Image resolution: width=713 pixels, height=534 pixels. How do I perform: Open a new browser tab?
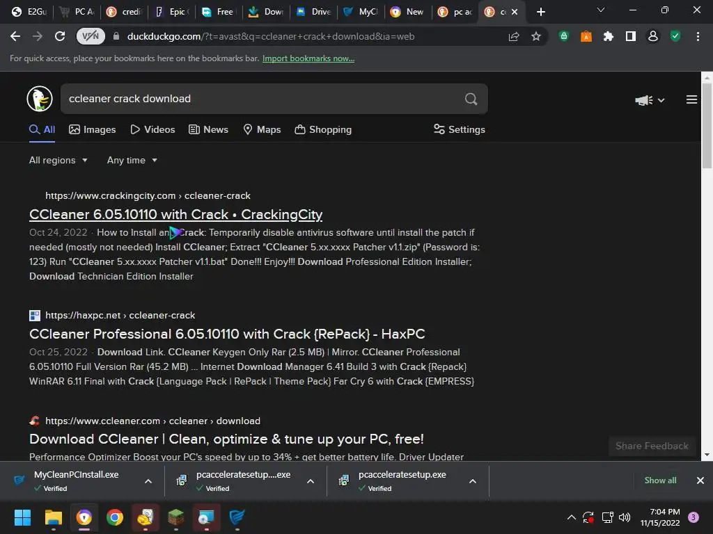540,12
